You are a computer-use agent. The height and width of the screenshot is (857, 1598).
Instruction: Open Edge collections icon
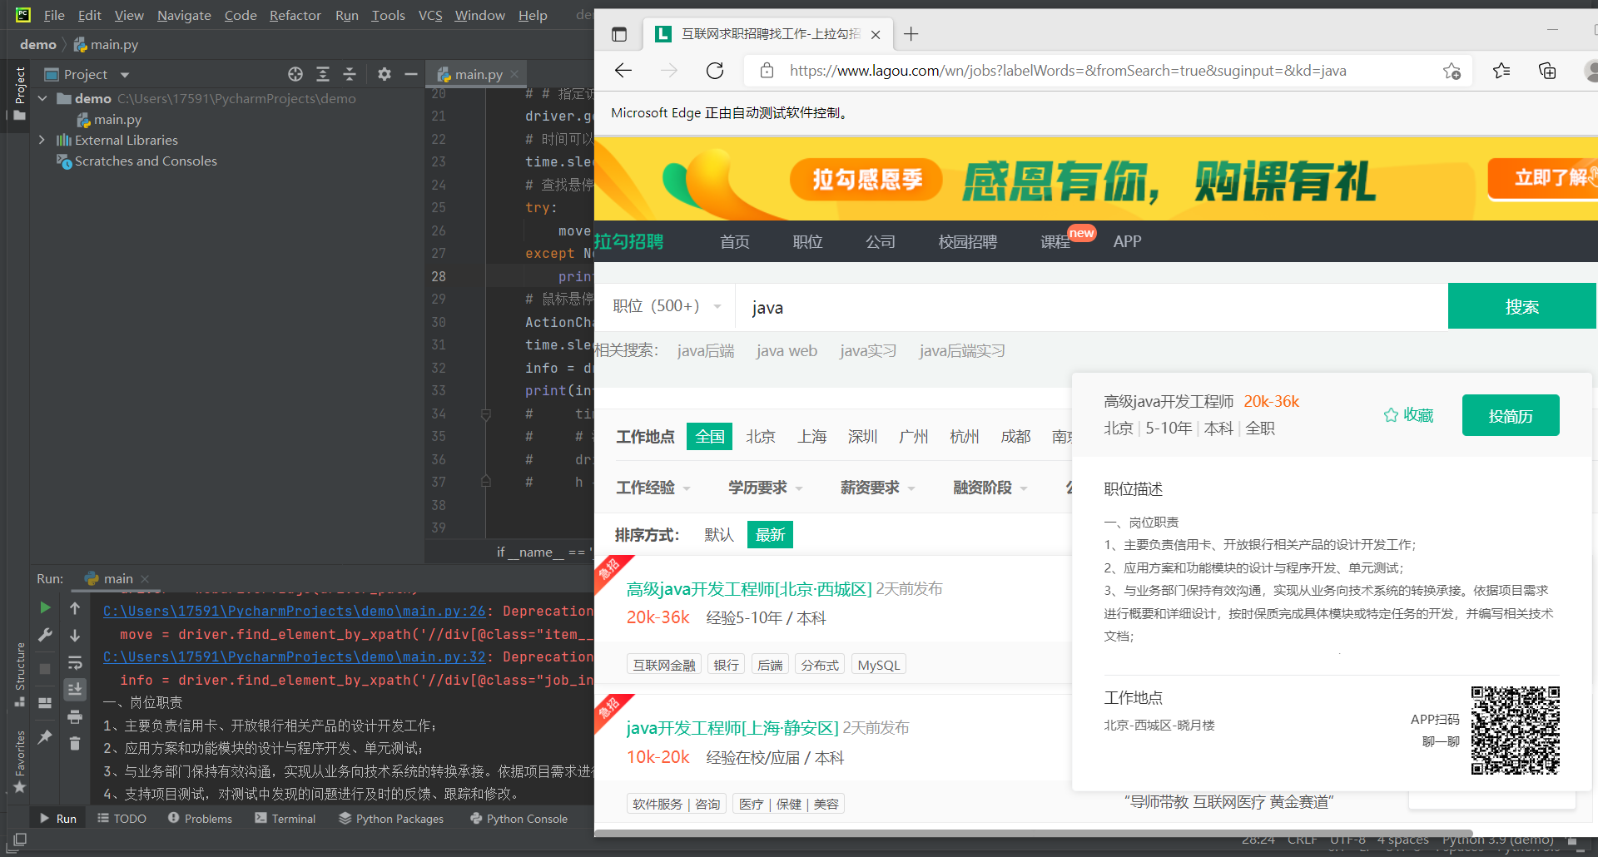click(x=1547, y=71)
